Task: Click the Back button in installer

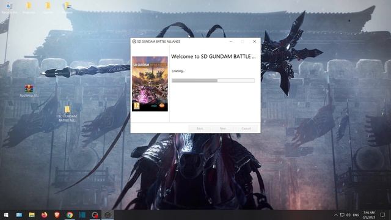Action: coord(200,128)
